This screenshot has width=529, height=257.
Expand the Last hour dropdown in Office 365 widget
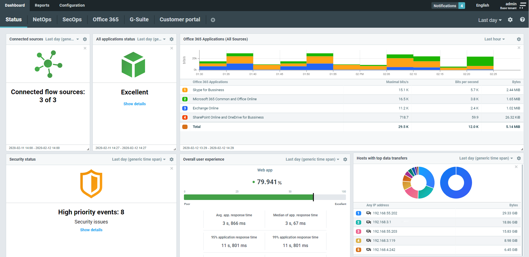(x=495, y=39)
